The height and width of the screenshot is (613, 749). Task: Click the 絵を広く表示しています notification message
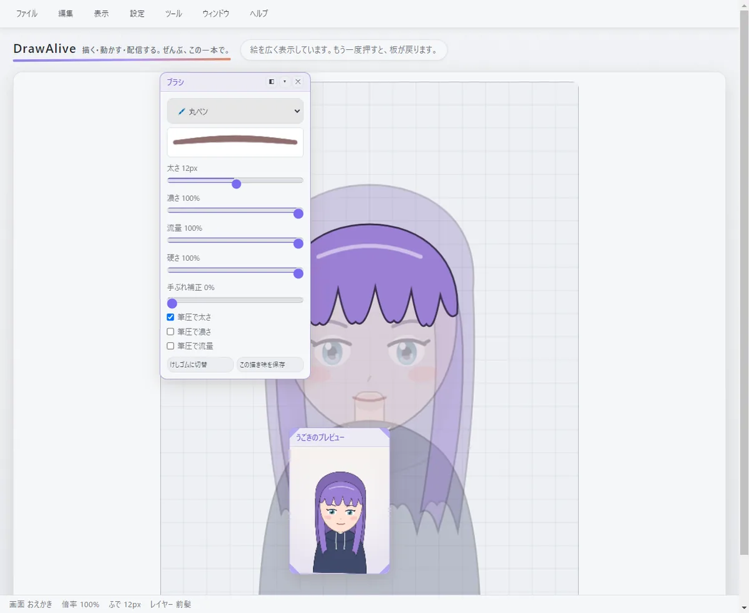[x=344, y=50]
